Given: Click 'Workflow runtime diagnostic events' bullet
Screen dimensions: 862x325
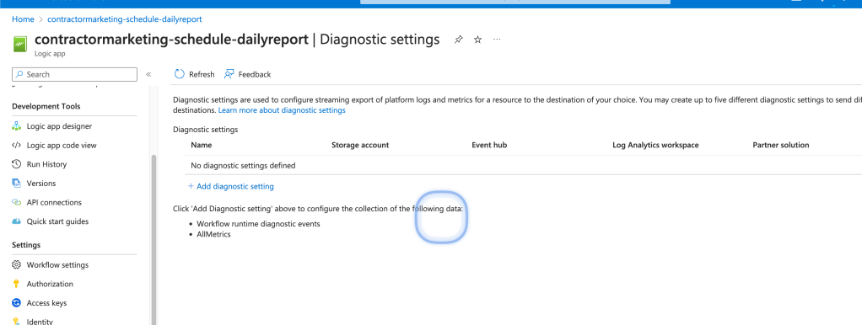Looking at the screenshot, I should (258, 224).
